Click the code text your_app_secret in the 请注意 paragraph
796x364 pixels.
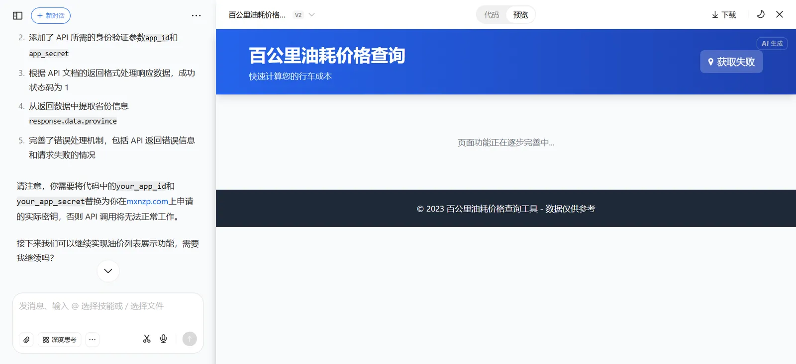click(51, 202)
